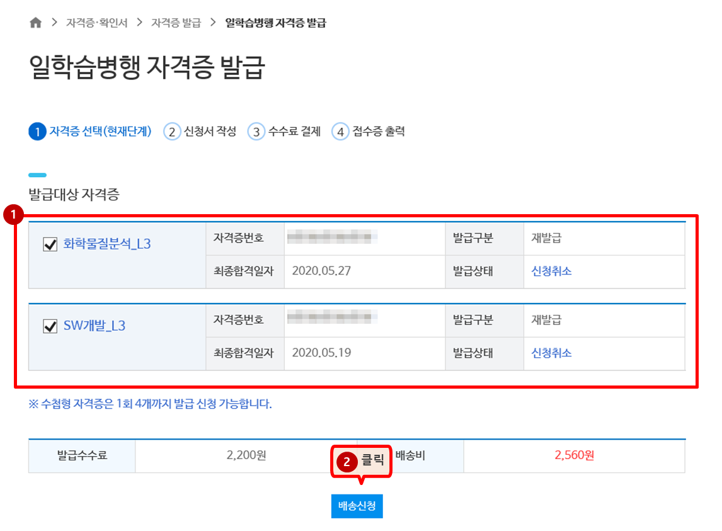Viewport: 722px width, 531px height.
Task: Click the 배송비 label cell
Action: pos(411,456)
